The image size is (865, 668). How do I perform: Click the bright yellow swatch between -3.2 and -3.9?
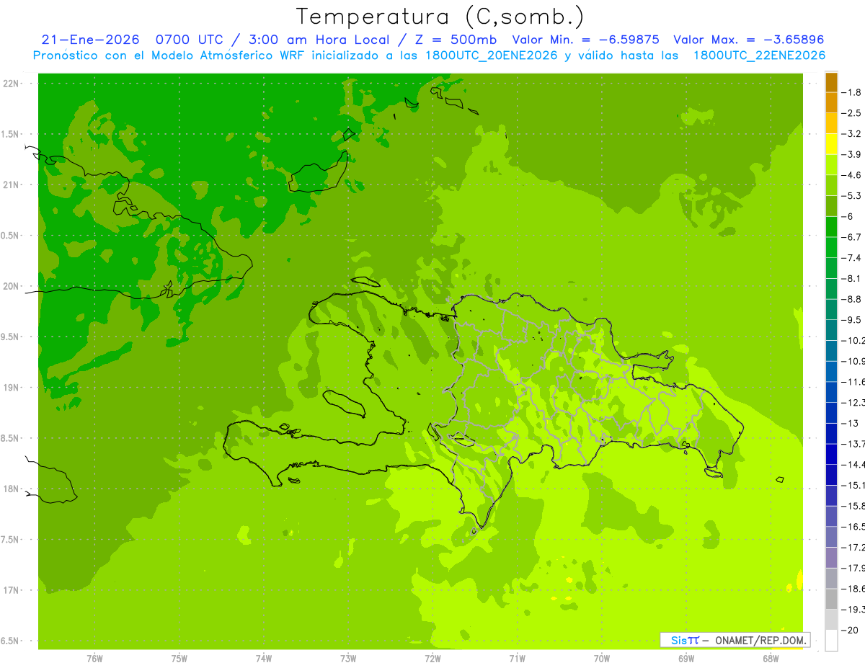(831, 144)
